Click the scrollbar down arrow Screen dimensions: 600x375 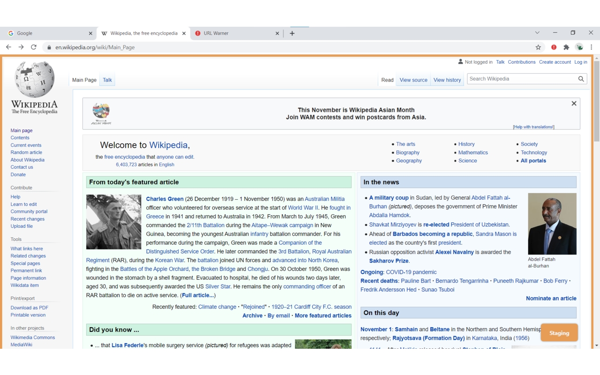point(596,345)
